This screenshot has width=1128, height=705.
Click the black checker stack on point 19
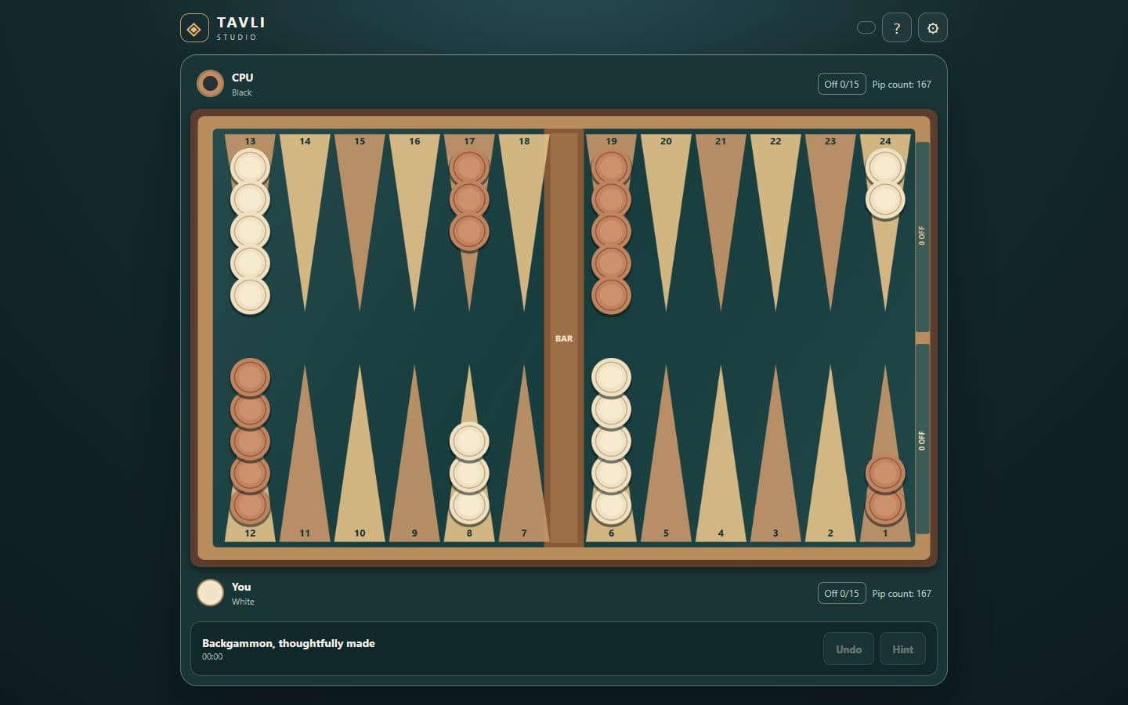coord(611,231)
